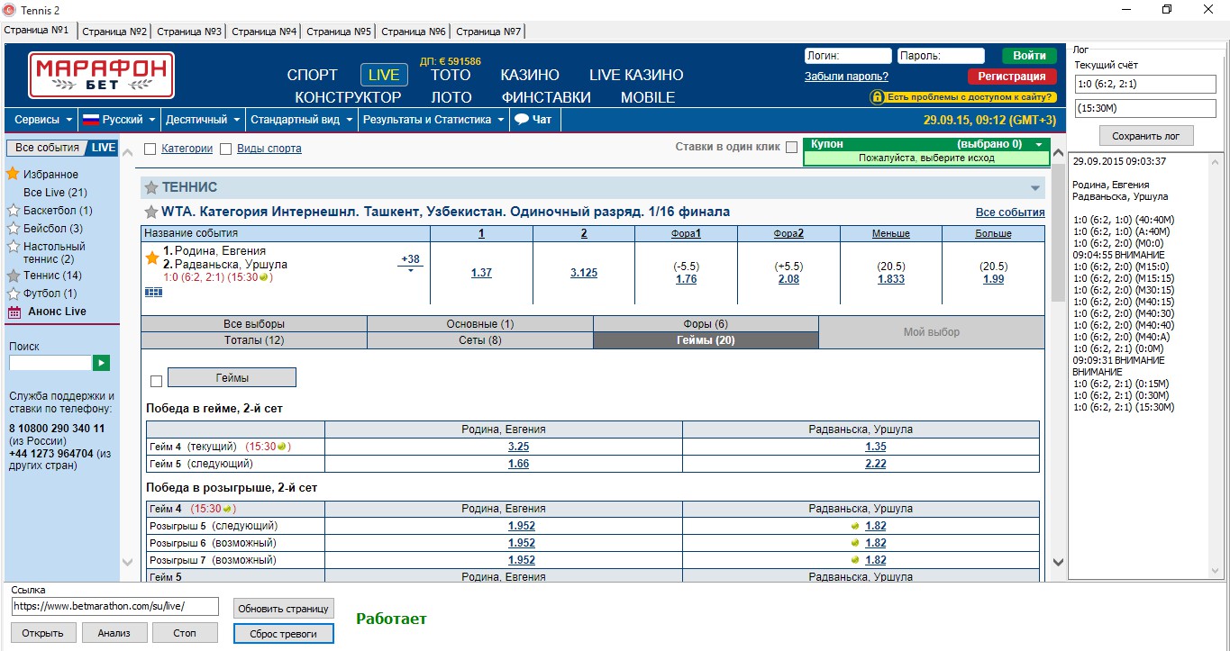The image size is (1230, 651).
Task: Collapse the ТЕННИС section arrow
Action: 1036,188
